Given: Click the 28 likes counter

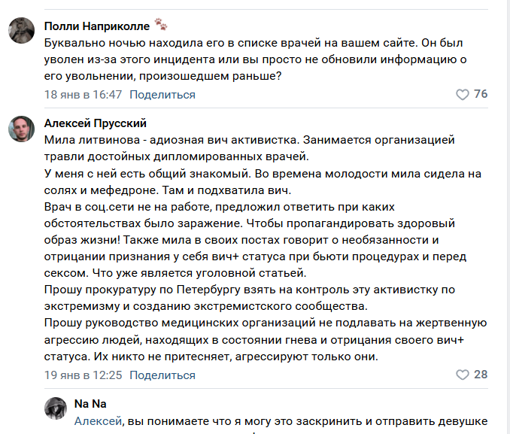Looking at the screenshot, I should pos(480,375).
